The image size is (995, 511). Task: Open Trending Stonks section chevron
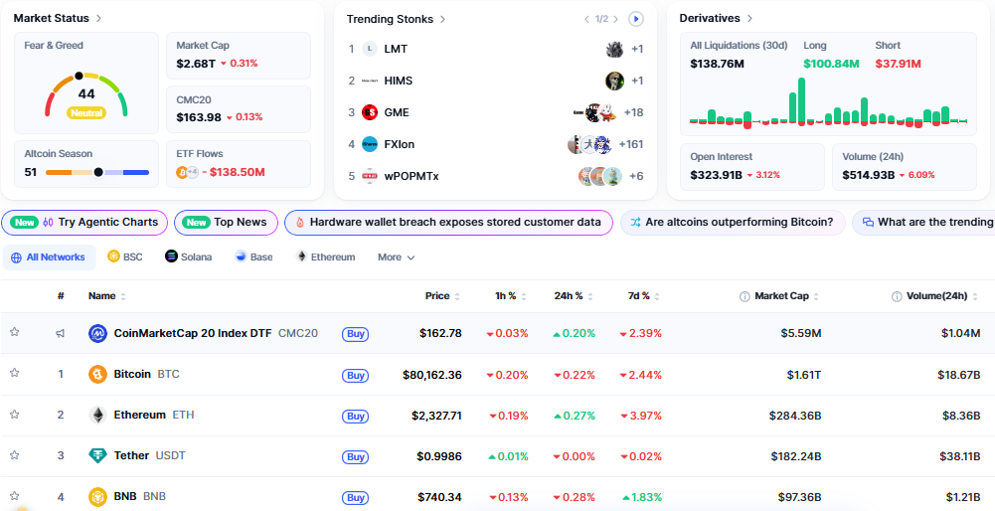click(442, 19)
